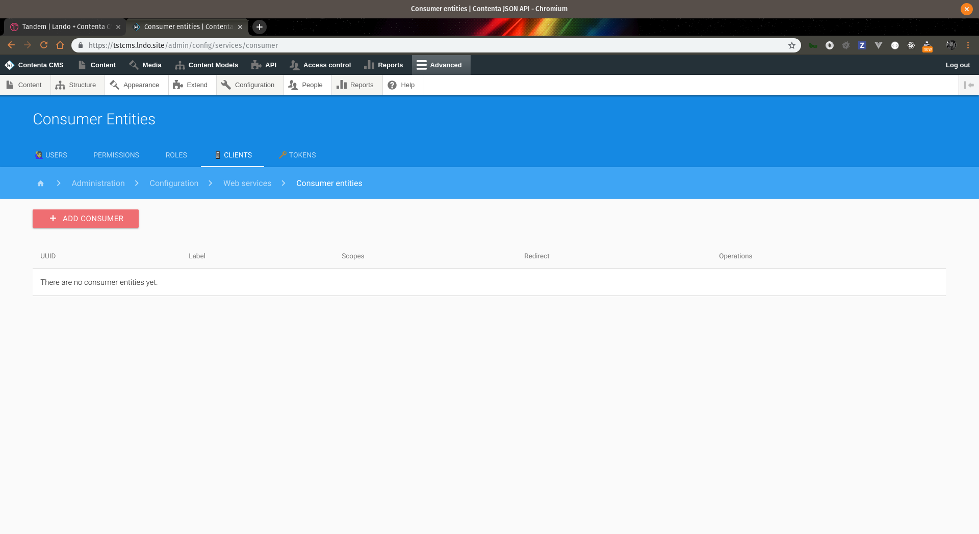Viewport: 979px width, 534px height.
Task: Click the extension icon with the orange 'new' badge
Action: pos(928,46)
